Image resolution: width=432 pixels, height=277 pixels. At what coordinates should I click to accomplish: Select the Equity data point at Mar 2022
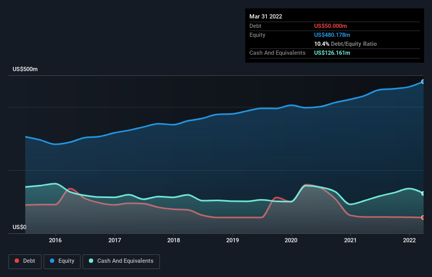(423, 82)
